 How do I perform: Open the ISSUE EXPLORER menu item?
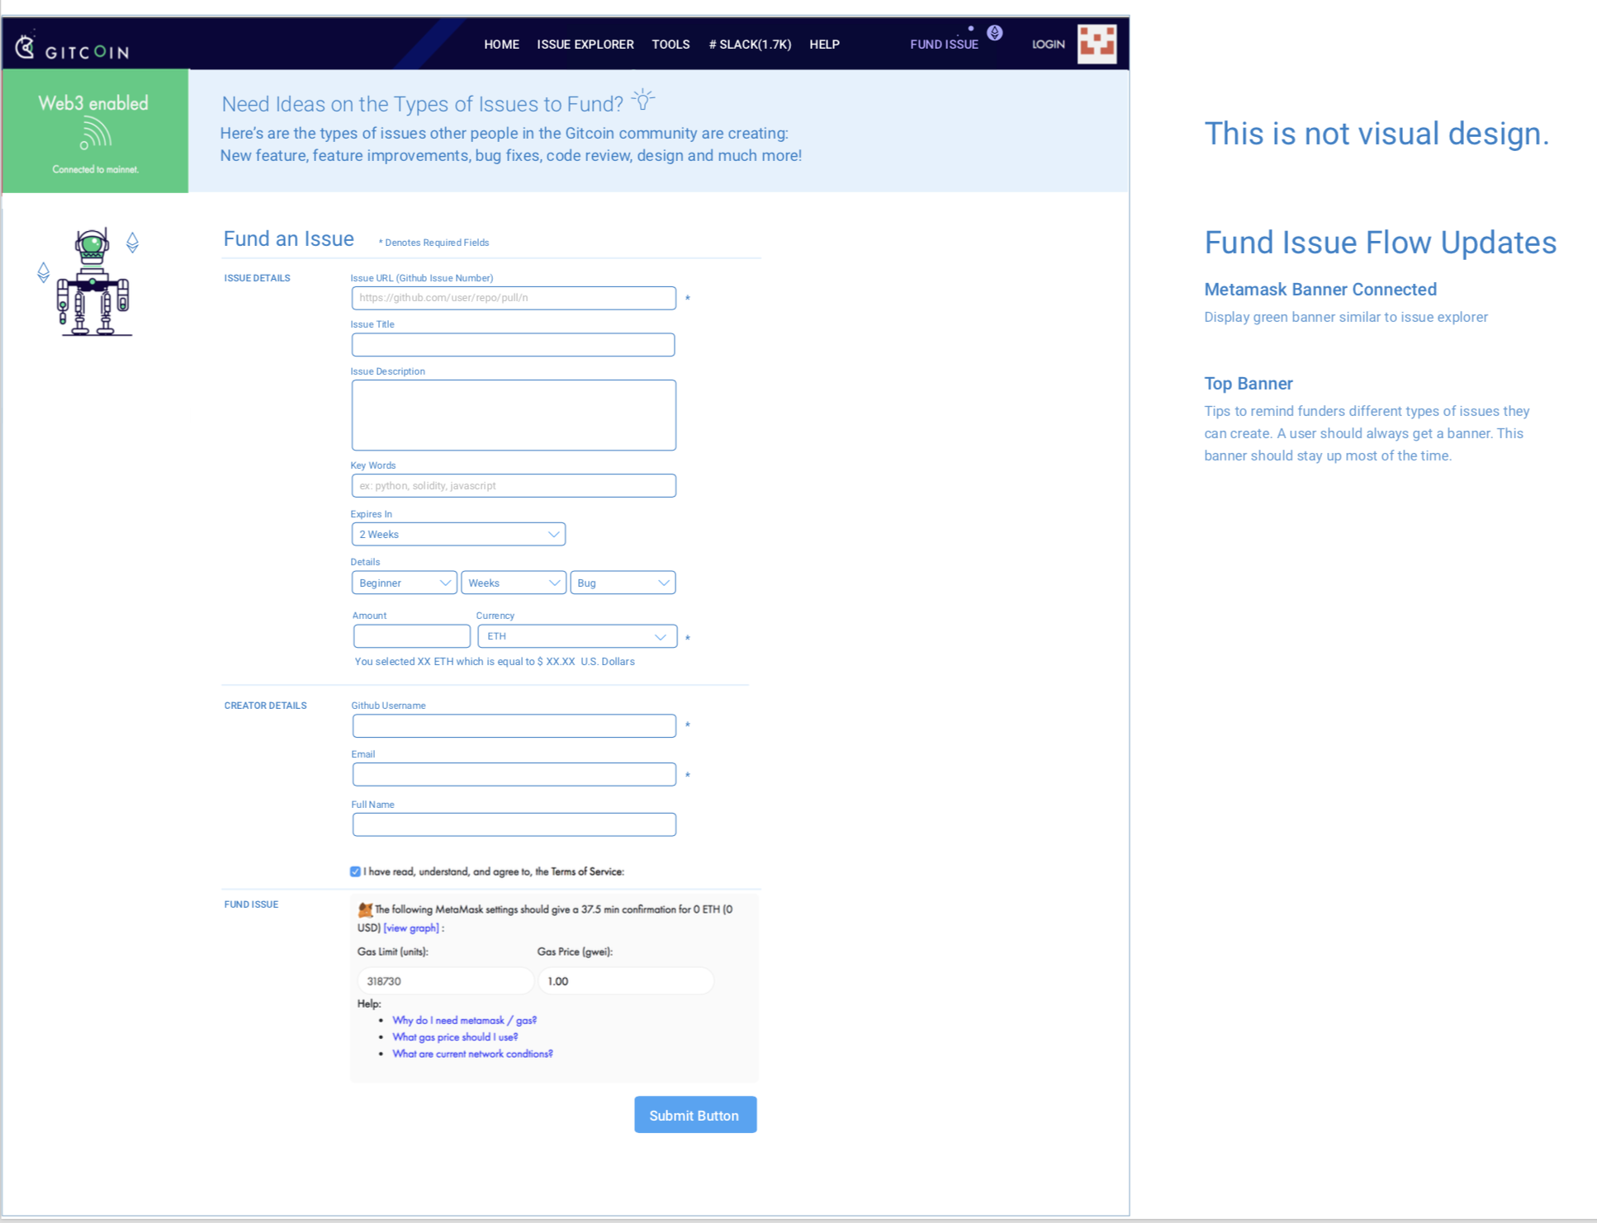(585, 45)
